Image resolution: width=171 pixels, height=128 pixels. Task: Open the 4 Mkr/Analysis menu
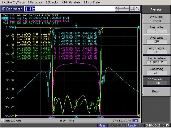[x=71, y=2]
